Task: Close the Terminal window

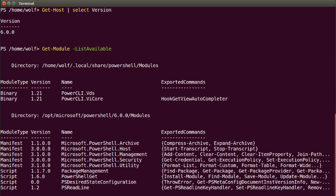Action: (x=4, y=3)
